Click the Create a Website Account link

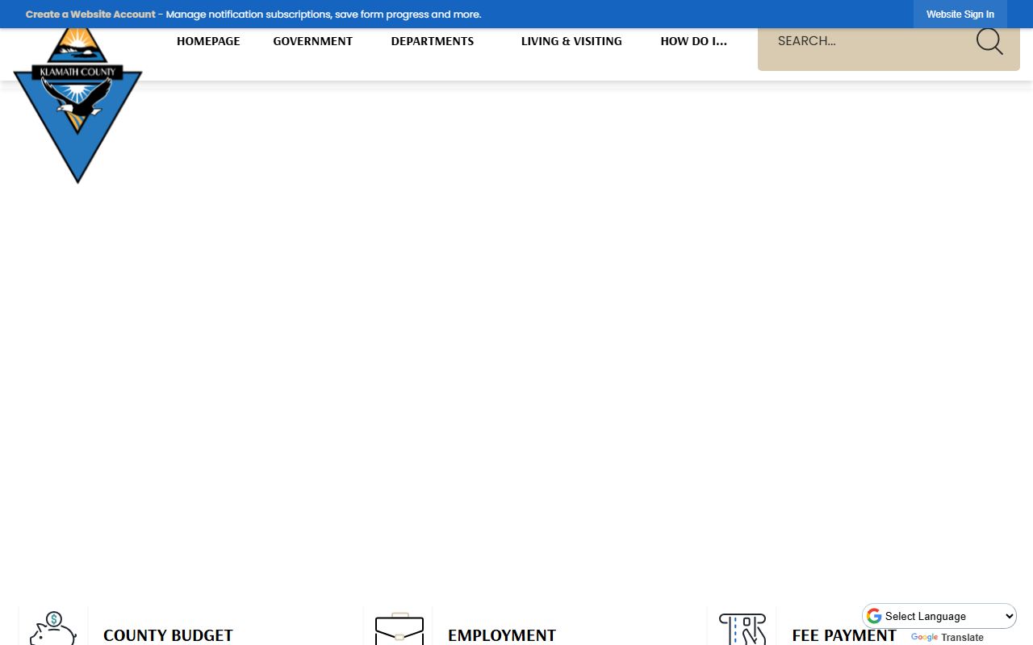90,15
